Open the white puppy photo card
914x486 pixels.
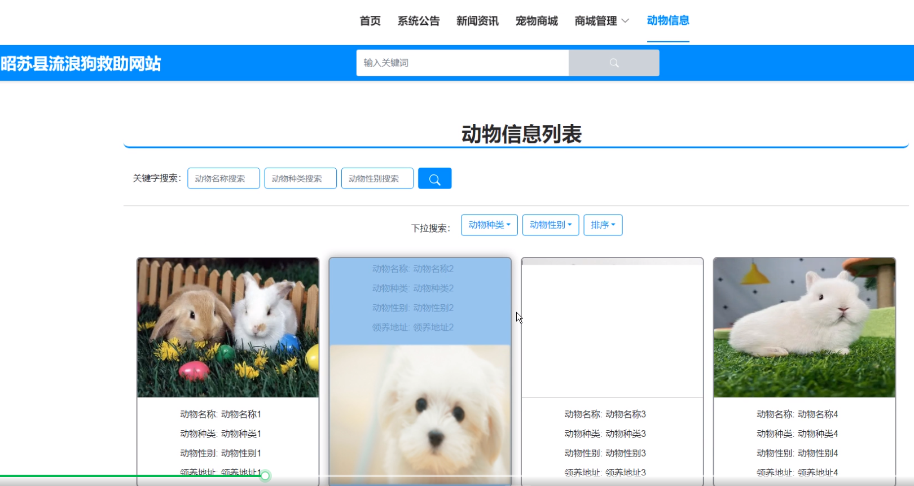pyautogui.click(x=420, y=415)
